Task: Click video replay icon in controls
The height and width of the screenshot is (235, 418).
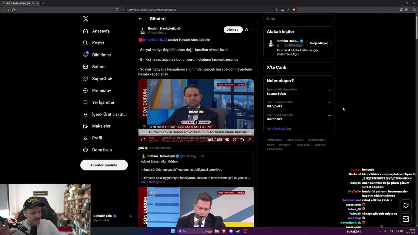Action: click(143, 139)
